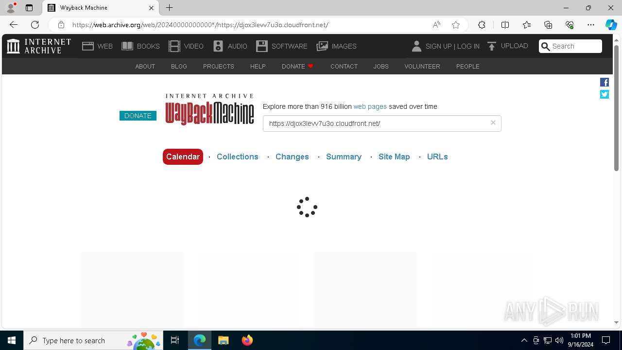Share page via Twitter icon
This screenshot has width=622, height=350.
(605, 94)
